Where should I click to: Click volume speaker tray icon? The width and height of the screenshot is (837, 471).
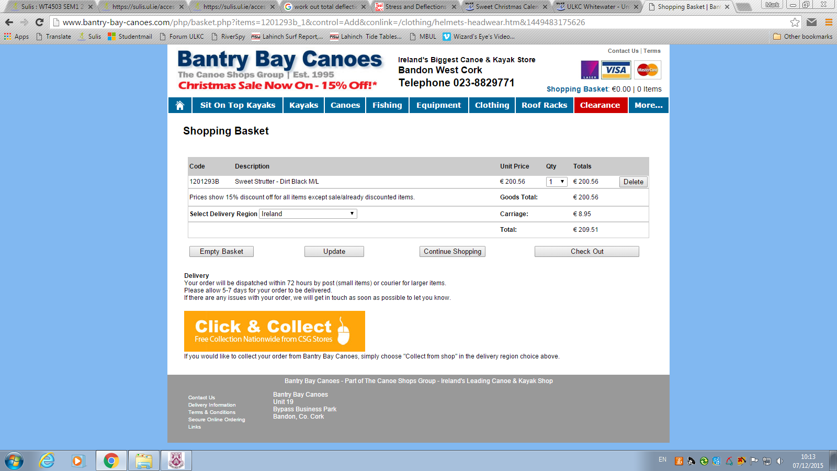coord(779,461)
